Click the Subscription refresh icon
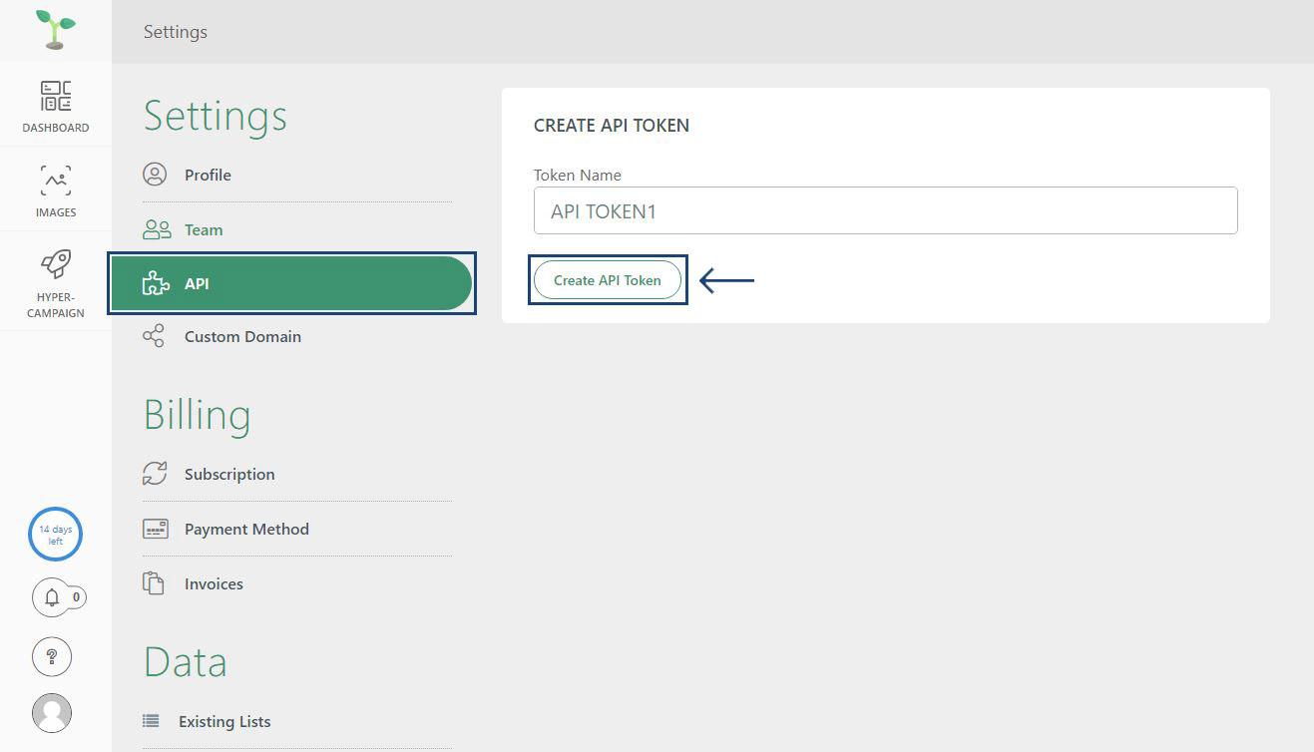This screenshot has width=1314, height=752. click(x=155, y=474)
